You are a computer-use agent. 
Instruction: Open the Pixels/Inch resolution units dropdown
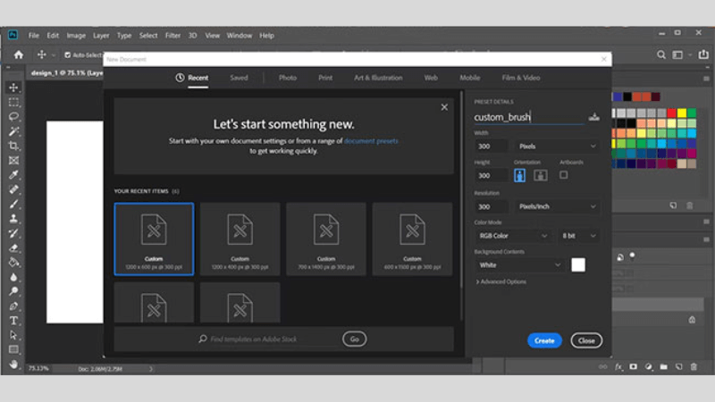click(x=557, y=206)
